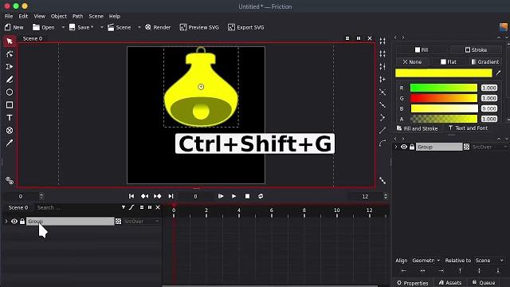
Task: Open SrcOver blend dropdown in timeline
Action: (x=142, y=222)
